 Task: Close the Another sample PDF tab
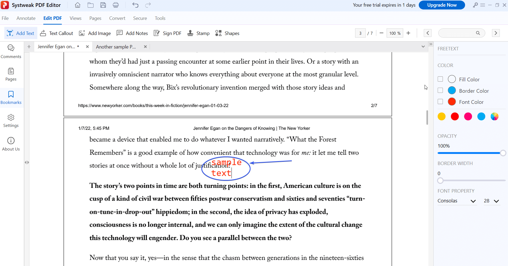pyautogui.click(x=145, y=47)
